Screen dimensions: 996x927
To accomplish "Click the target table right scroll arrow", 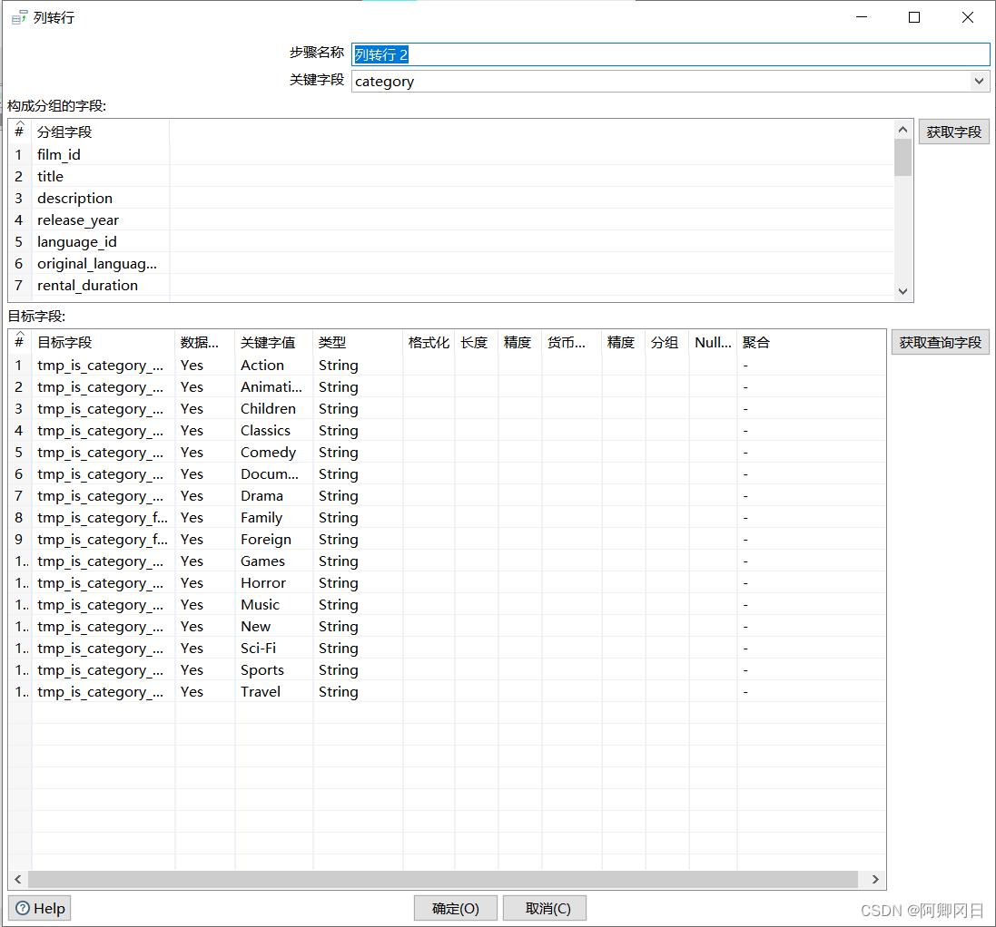I will click(875, 879).
